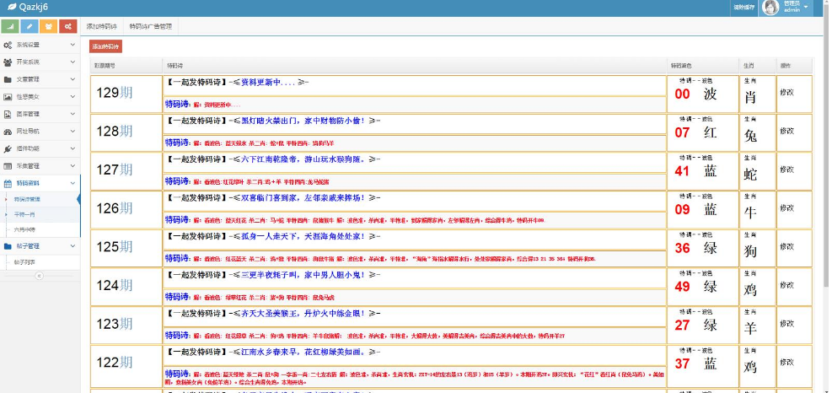
Task: Click the 系统设置 gear icon in sidebar
Action: [x=8, y=45]
